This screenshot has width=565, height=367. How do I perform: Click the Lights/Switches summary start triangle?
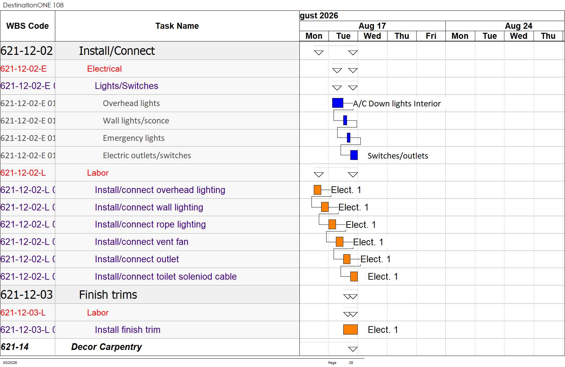point(337,88)
